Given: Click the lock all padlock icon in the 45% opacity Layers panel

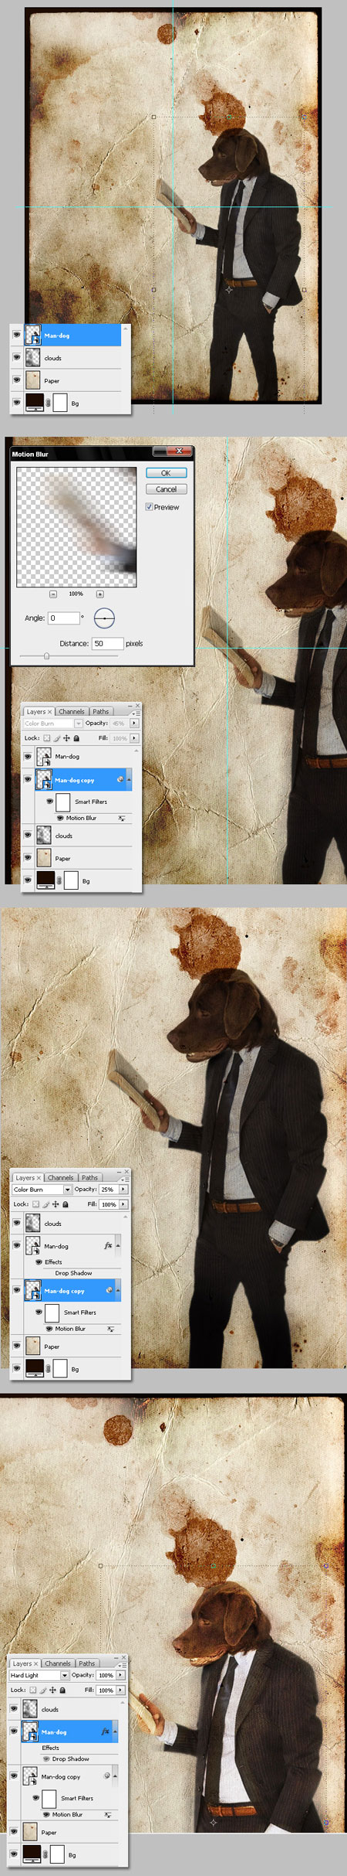Looking at the screenshot, I should point(76,738).
